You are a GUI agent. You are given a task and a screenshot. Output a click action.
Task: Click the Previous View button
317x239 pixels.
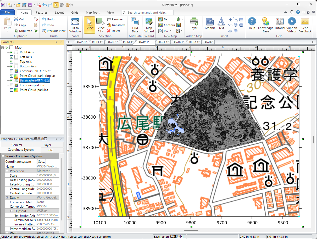[54, 31]
